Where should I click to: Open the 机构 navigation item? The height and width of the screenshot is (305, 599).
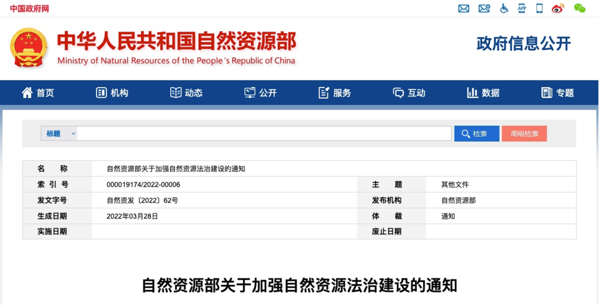tap(112, 93)
